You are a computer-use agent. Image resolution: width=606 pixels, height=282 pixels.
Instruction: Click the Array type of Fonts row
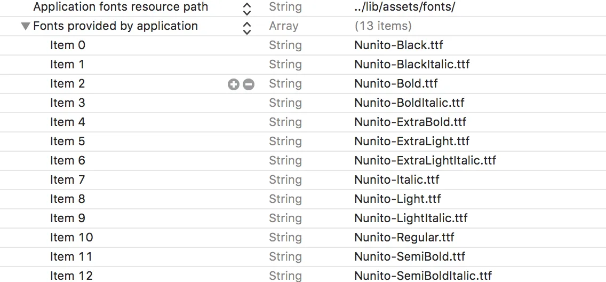tap(283, 26)
